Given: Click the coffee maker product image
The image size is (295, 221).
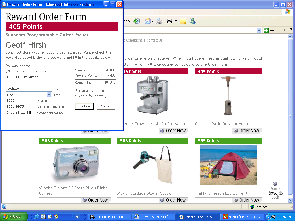Looking at the screenshot, I should pos(153,95).
